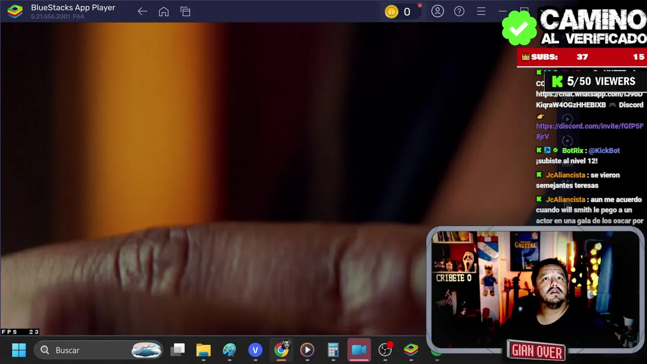
Task: Open the media player in taskbar
Action: [x=307, y=350]
